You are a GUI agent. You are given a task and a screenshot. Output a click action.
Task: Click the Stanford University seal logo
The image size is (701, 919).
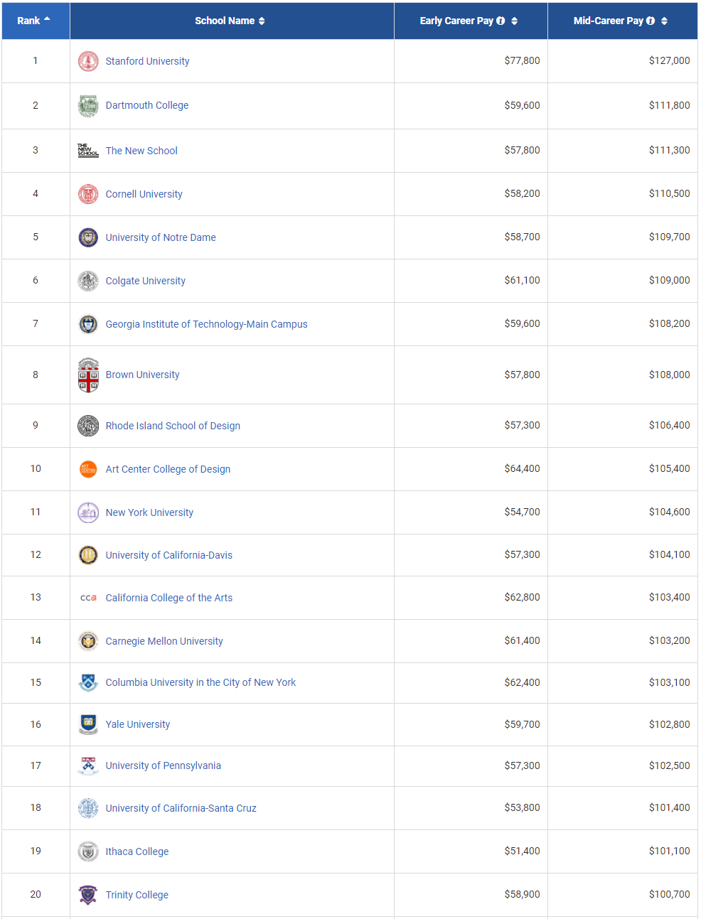[88, 61]
